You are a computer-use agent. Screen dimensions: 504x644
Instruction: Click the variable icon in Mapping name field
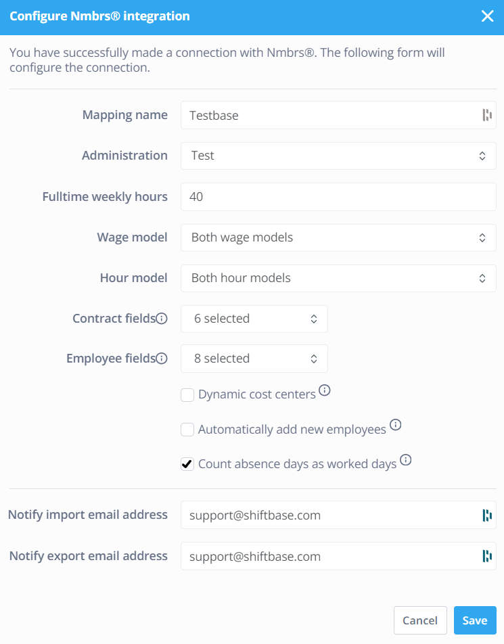(486, 115)
